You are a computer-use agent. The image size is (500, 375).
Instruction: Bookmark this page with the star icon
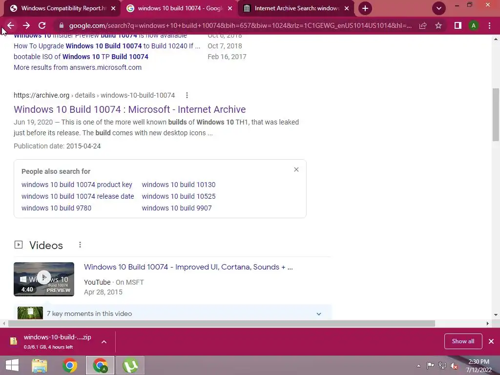pos(438,25)
